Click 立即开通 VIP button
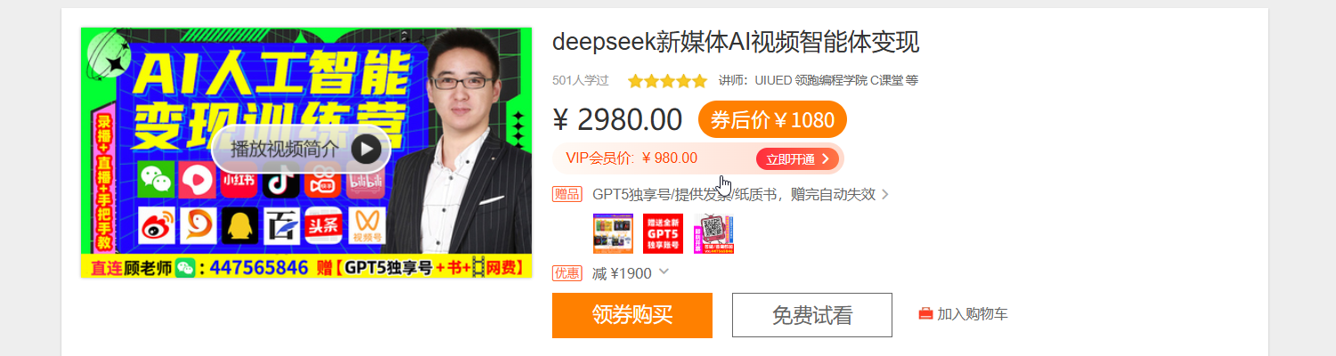 pos(797,159)
